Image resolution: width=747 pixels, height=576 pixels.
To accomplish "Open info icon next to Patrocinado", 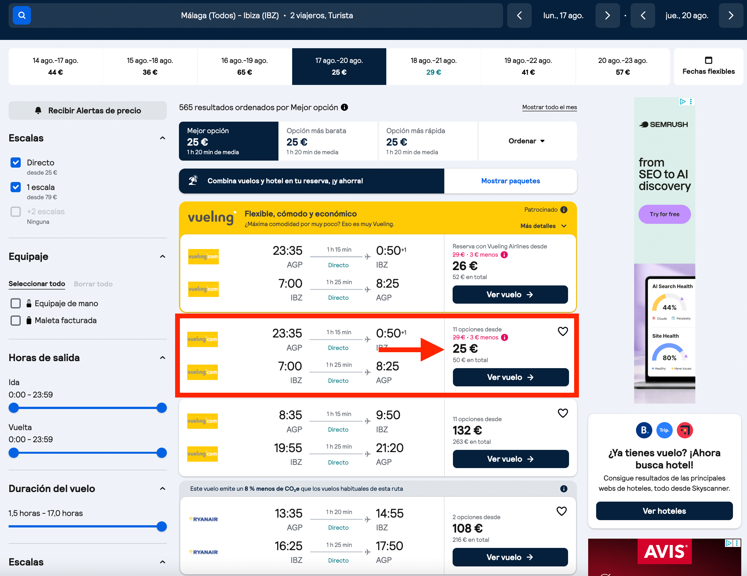I will [x=564, y=209].
